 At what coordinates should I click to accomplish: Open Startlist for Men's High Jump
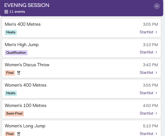pyautogui.click(x=146, y=52)
